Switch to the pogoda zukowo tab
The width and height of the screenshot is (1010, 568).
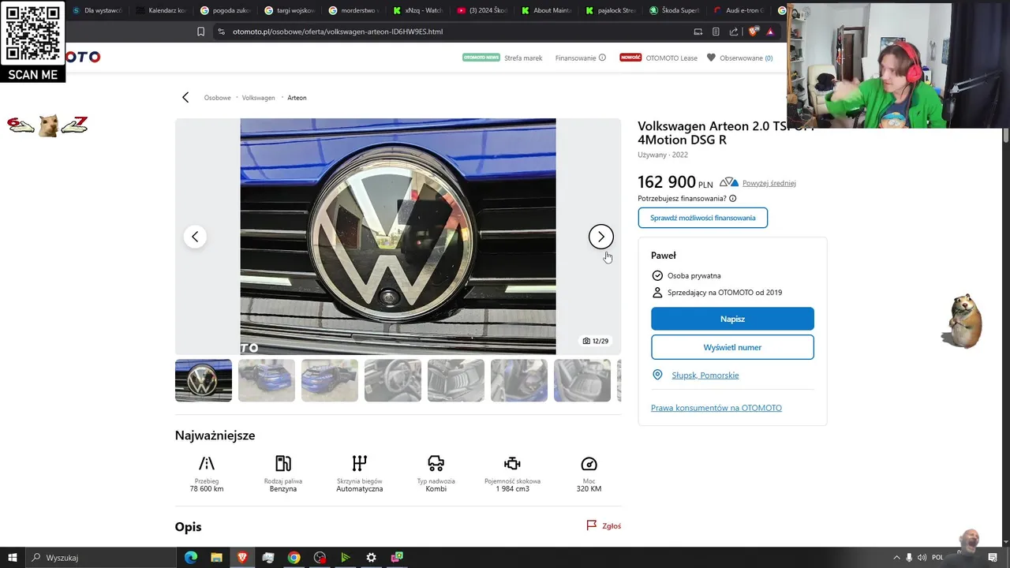pyautogui.click(x=224, y=10)
